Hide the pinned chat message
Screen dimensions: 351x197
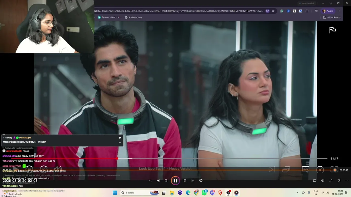click(120, 138)
